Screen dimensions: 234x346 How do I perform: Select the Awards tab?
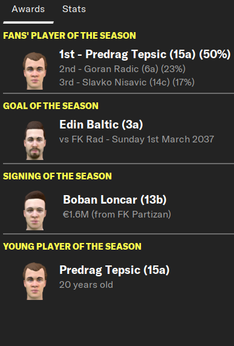click(28, 9)
